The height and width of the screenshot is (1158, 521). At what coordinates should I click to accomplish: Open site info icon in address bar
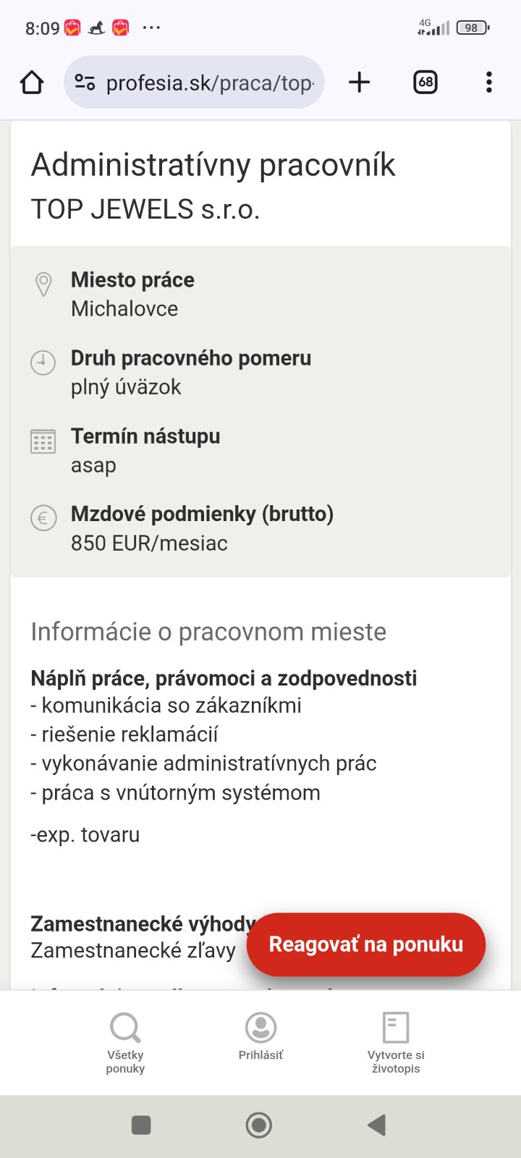85,83
